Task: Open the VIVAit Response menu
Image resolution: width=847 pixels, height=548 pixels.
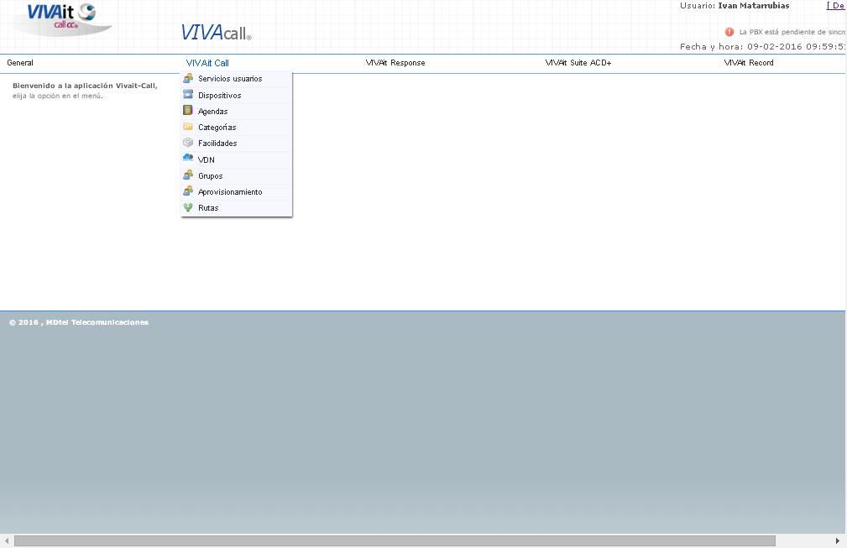Action: (395, 63)
